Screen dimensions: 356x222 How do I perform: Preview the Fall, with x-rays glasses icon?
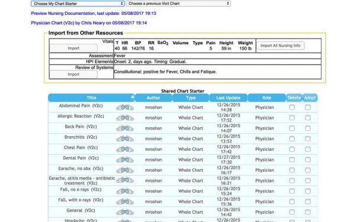[x=125, y=202]
